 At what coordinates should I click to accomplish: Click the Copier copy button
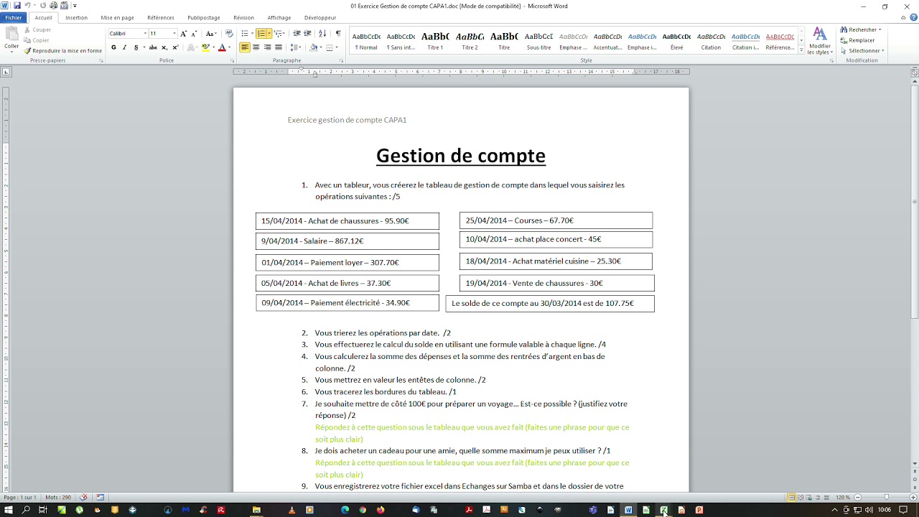click(x=37, y=40)
